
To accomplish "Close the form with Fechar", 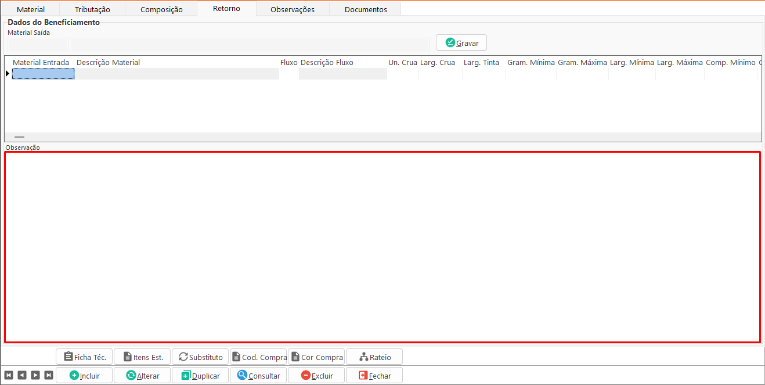I will point(374,376).
